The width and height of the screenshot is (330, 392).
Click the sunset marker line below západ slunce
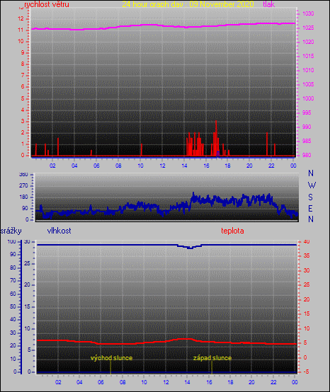coord(212,367)
